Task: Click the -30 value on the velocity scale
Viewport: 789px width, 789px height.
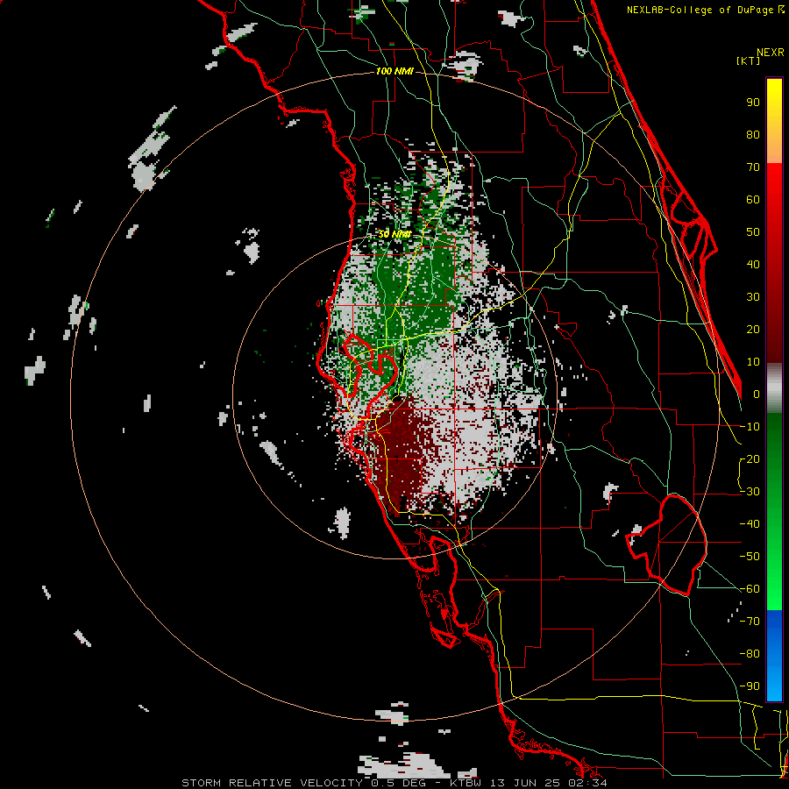Action: [750, 492]
